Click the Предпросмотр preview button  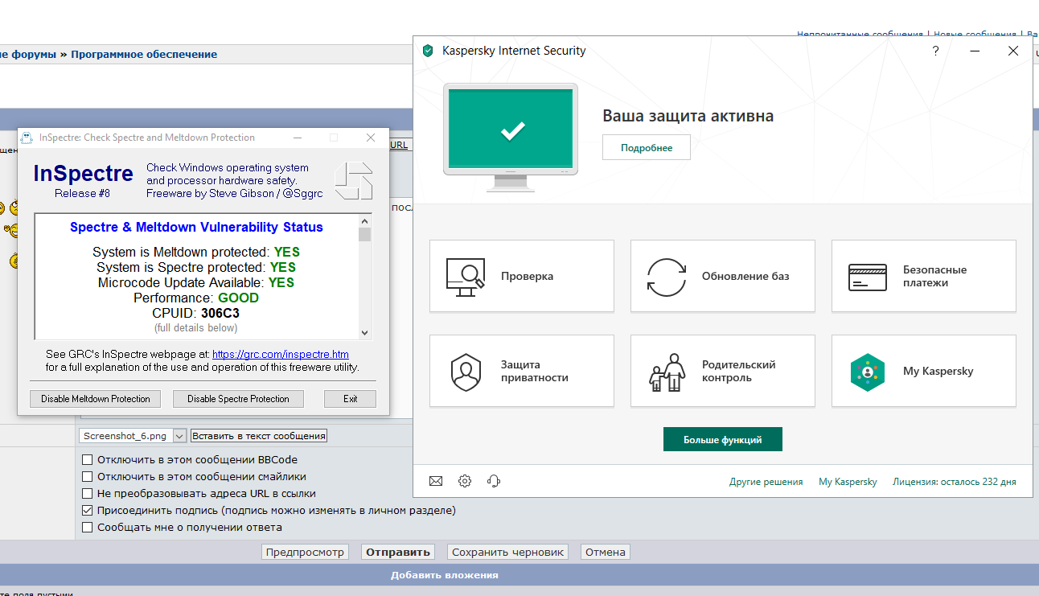pos(305,552)
